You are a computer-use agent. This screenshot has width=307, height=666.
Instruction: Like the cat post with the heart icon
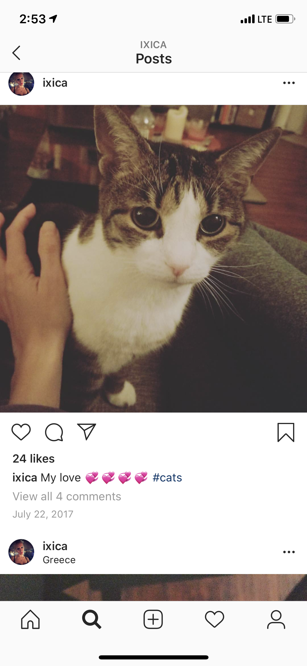[21, 432]
